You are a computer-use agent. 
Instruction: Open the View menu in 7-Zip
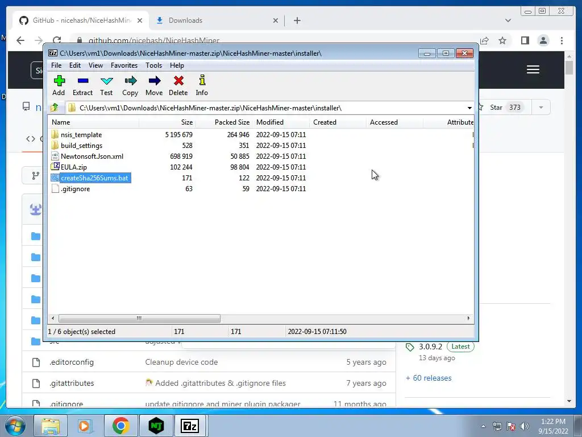coord(95,65)
